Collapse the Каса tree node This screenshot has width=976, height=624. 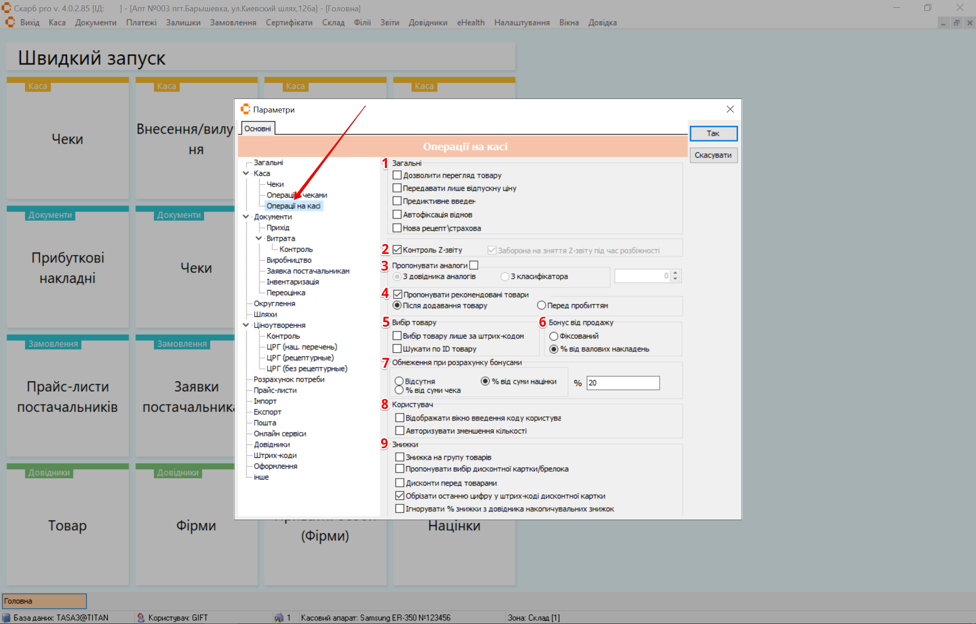coord(246,173)
